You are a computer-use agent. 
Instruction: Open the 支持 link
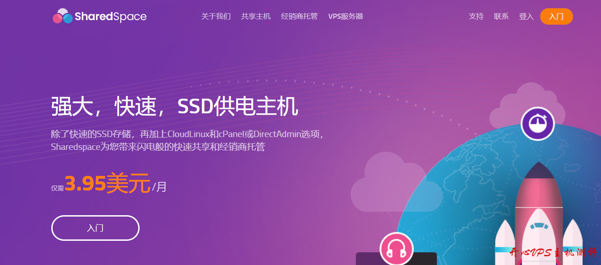(476, 16)
